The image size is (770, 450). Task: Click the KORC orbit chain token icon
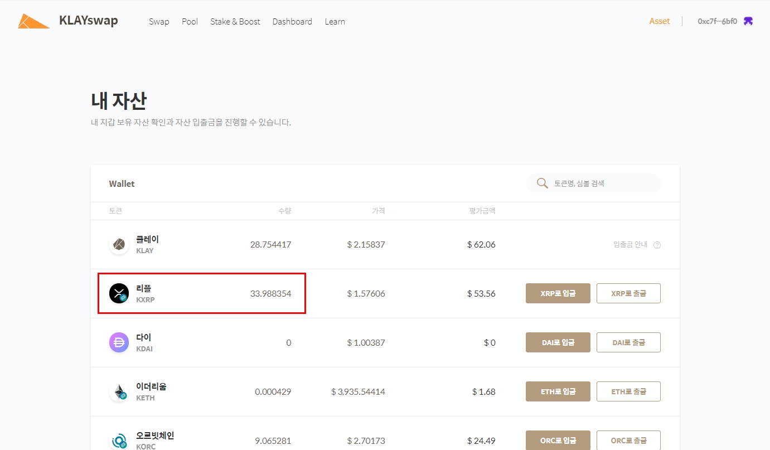(119, 441)
